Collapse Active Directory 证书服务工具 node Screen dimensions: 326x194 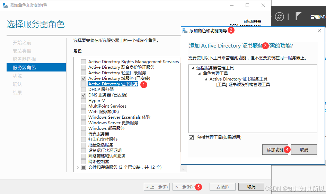coord(206,79)
